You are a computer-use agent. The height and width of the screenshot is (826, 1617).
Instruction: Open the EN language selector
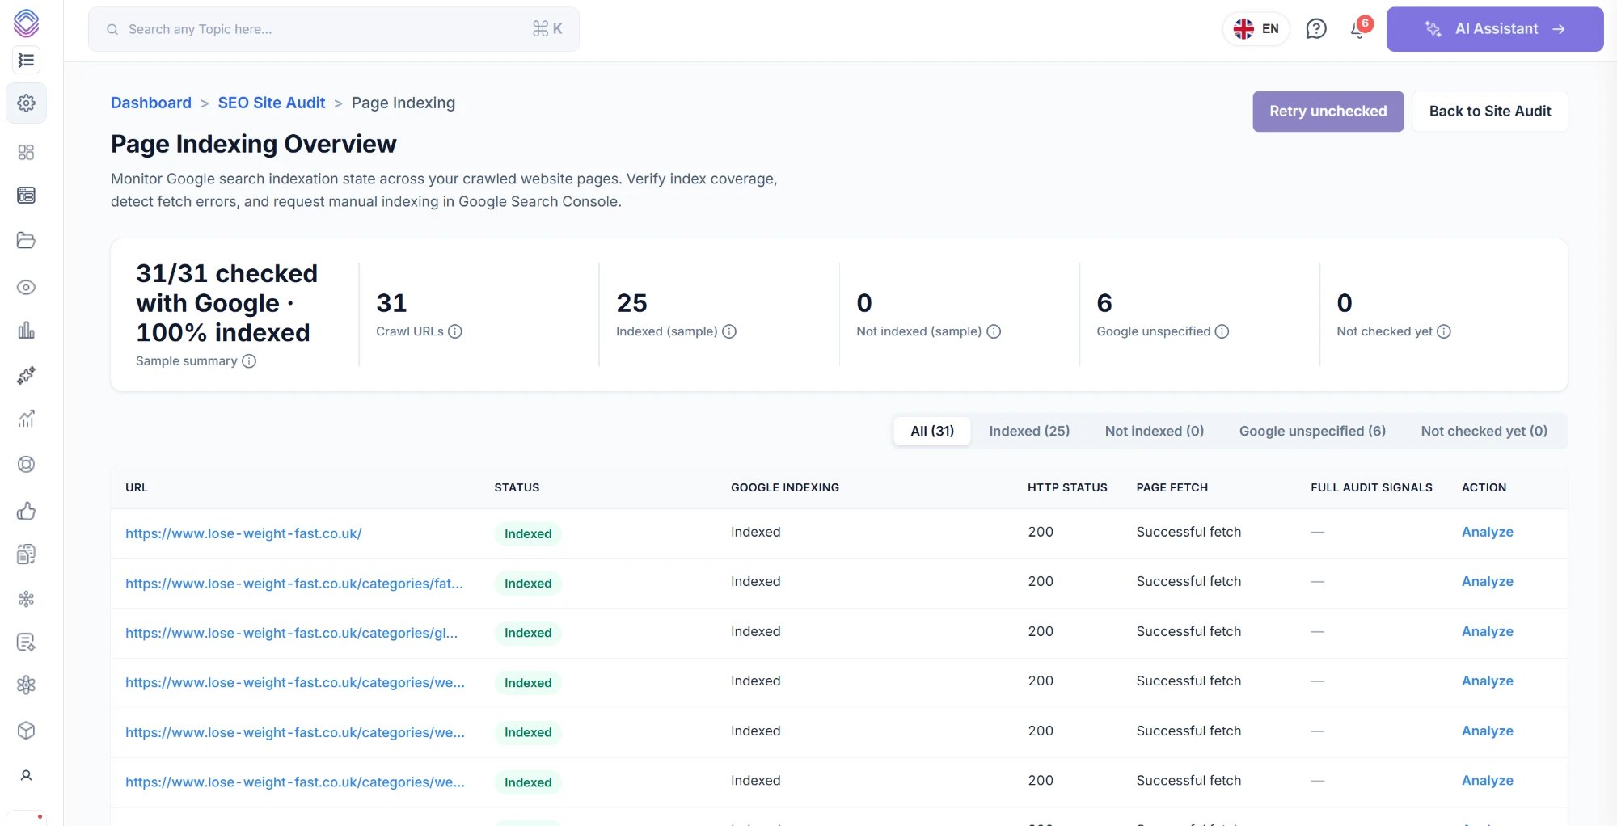click(x=1256, y=29)
